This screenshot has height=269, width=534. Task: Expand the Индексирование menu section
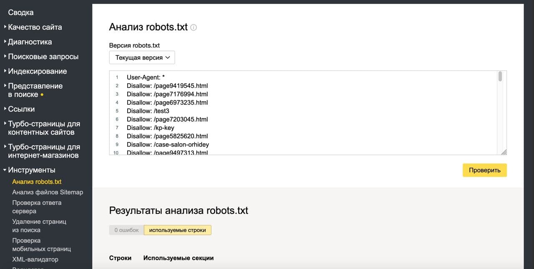[37, 71]
